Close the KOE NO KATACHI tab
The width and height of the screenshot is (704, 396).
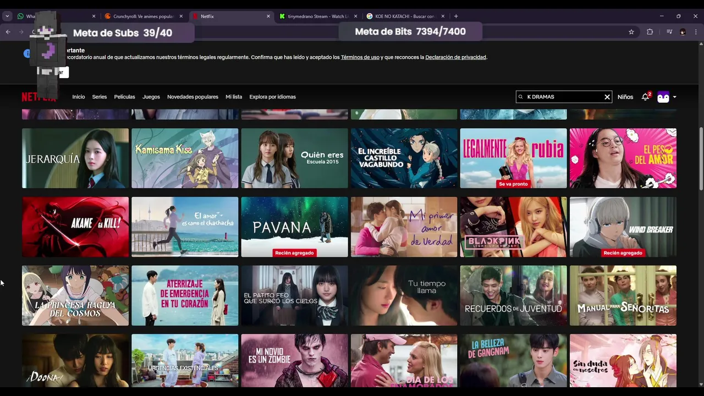coord(443,16)
